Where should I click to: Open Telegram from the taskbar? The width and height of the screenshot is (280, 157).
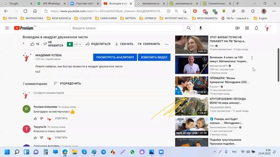click(x=104, y=152)
